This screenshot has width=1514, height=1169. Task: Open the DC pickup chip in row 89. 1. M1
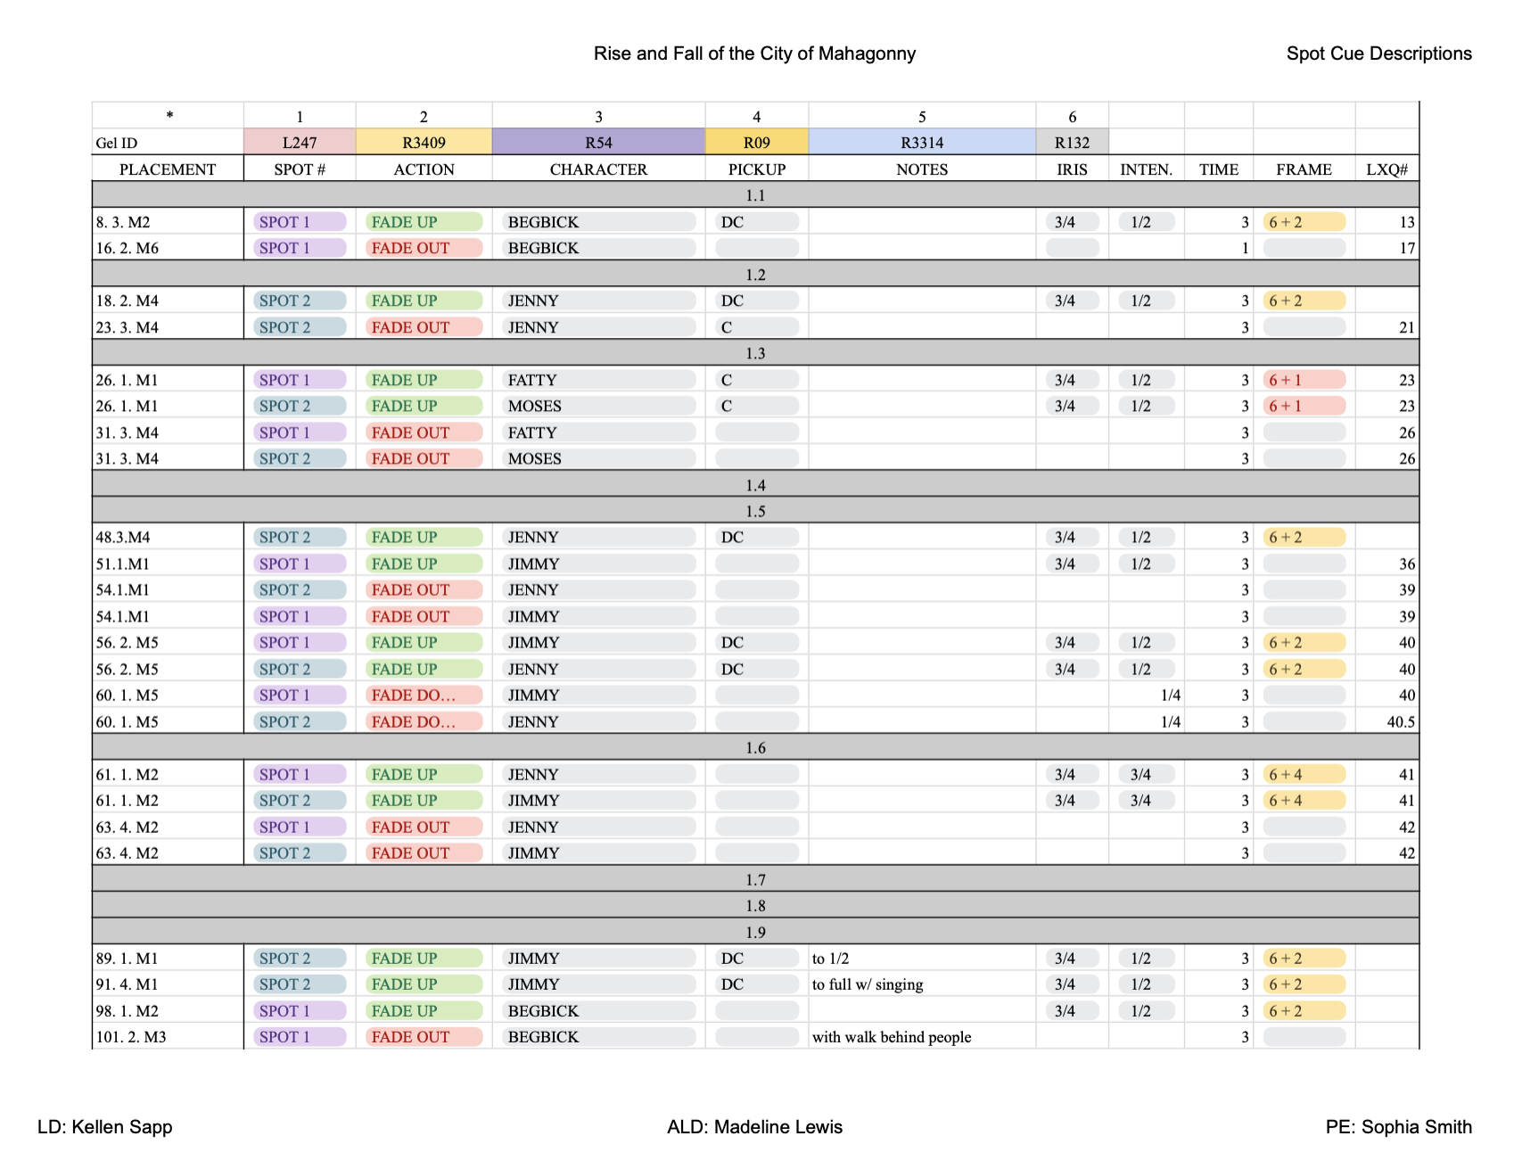(x=756, y=958)
